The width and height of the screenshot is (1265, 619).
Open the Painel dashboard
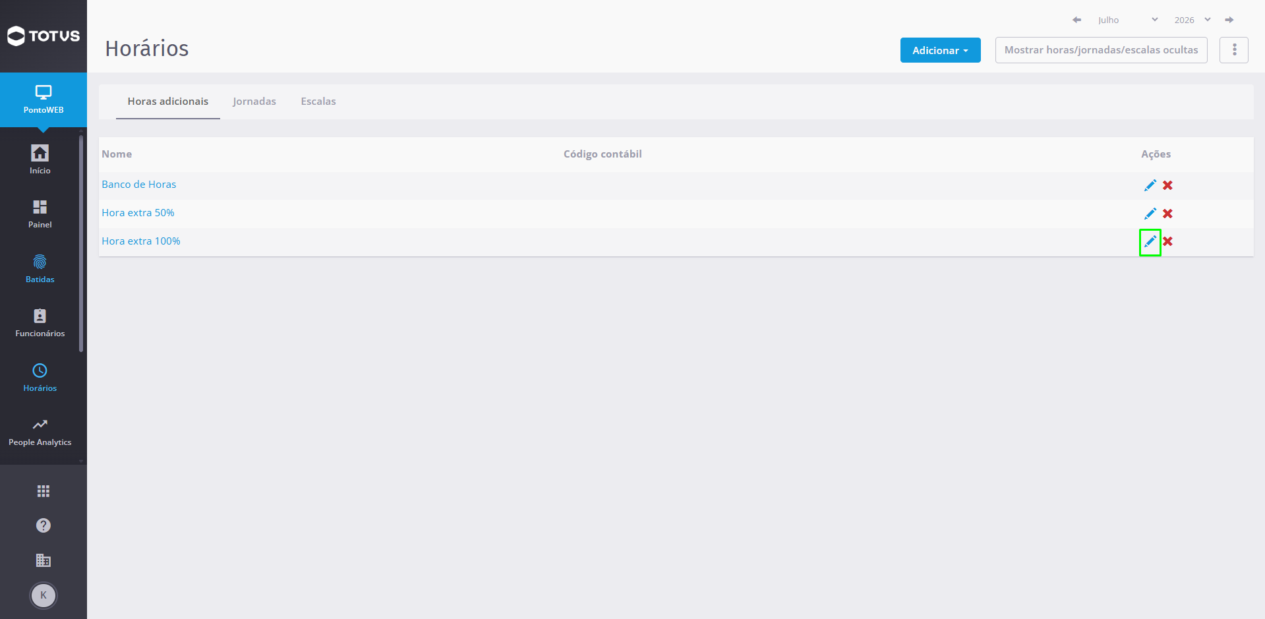tap(40, 214)
